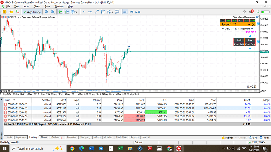Minimize the Spread panel with dash

[249, 24]
